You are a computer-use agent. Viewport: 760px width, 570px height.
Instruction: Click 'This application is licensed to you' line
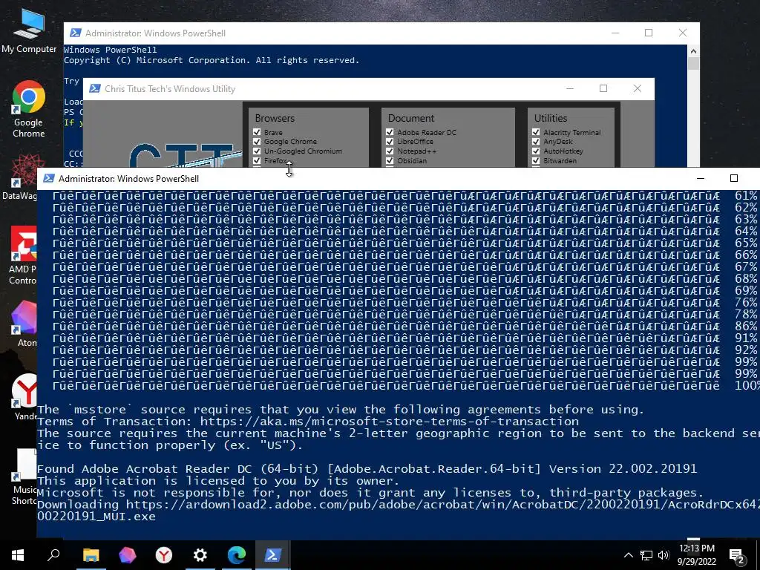tap(218, 481)
